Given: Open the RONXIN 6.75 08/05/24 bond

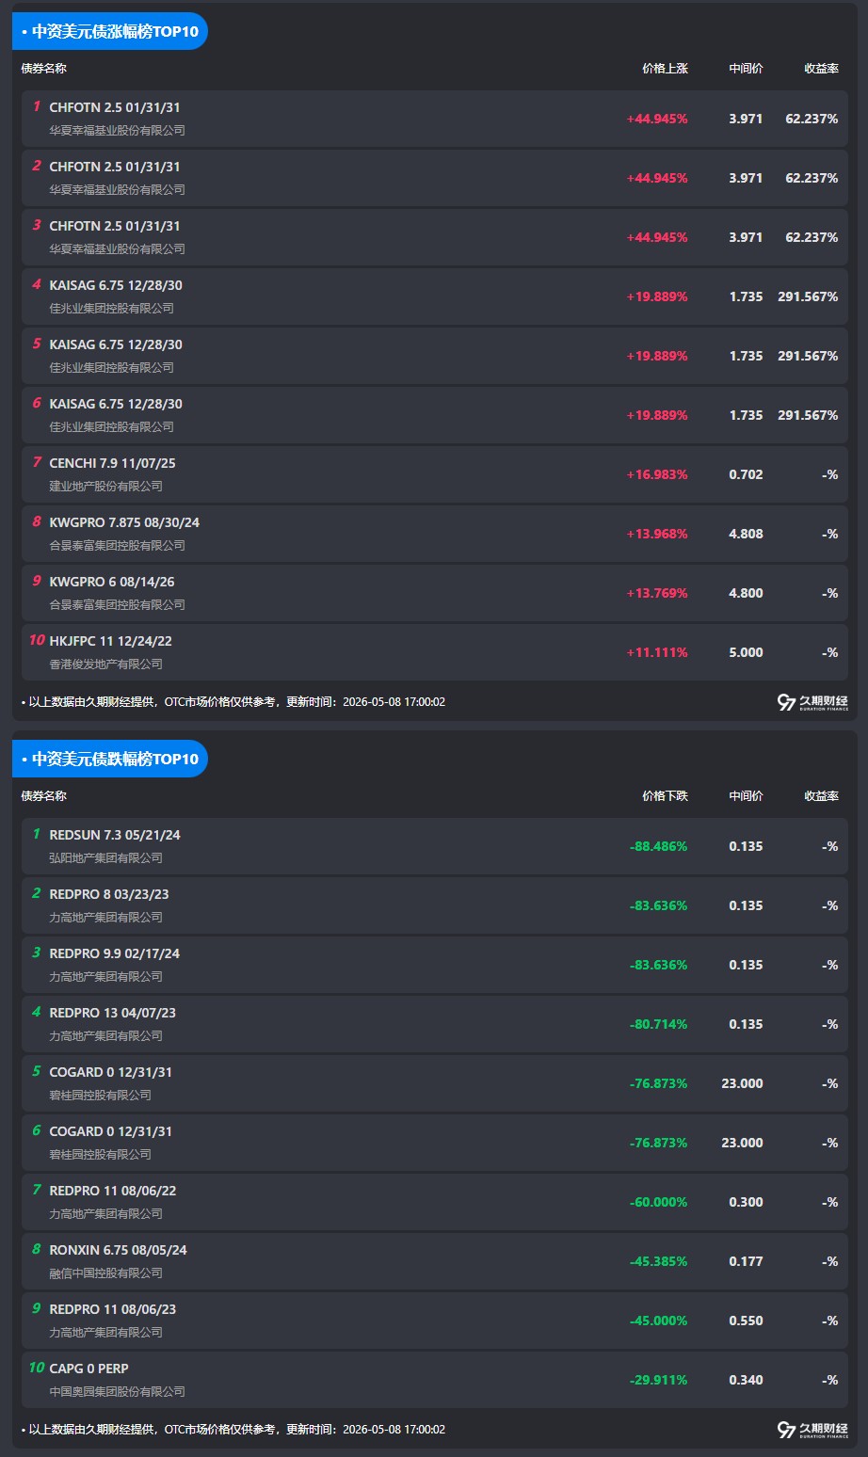Looking at the screenshot, I should 435,1261.
